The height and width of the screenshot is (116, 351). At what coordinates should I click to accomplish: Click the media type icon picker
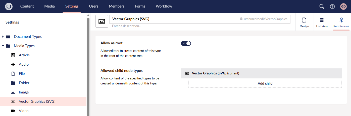point(102,21)
